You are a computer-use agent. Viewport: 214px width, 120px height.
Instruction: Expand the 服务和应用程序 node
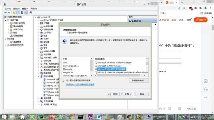click(x=6, y=45)
